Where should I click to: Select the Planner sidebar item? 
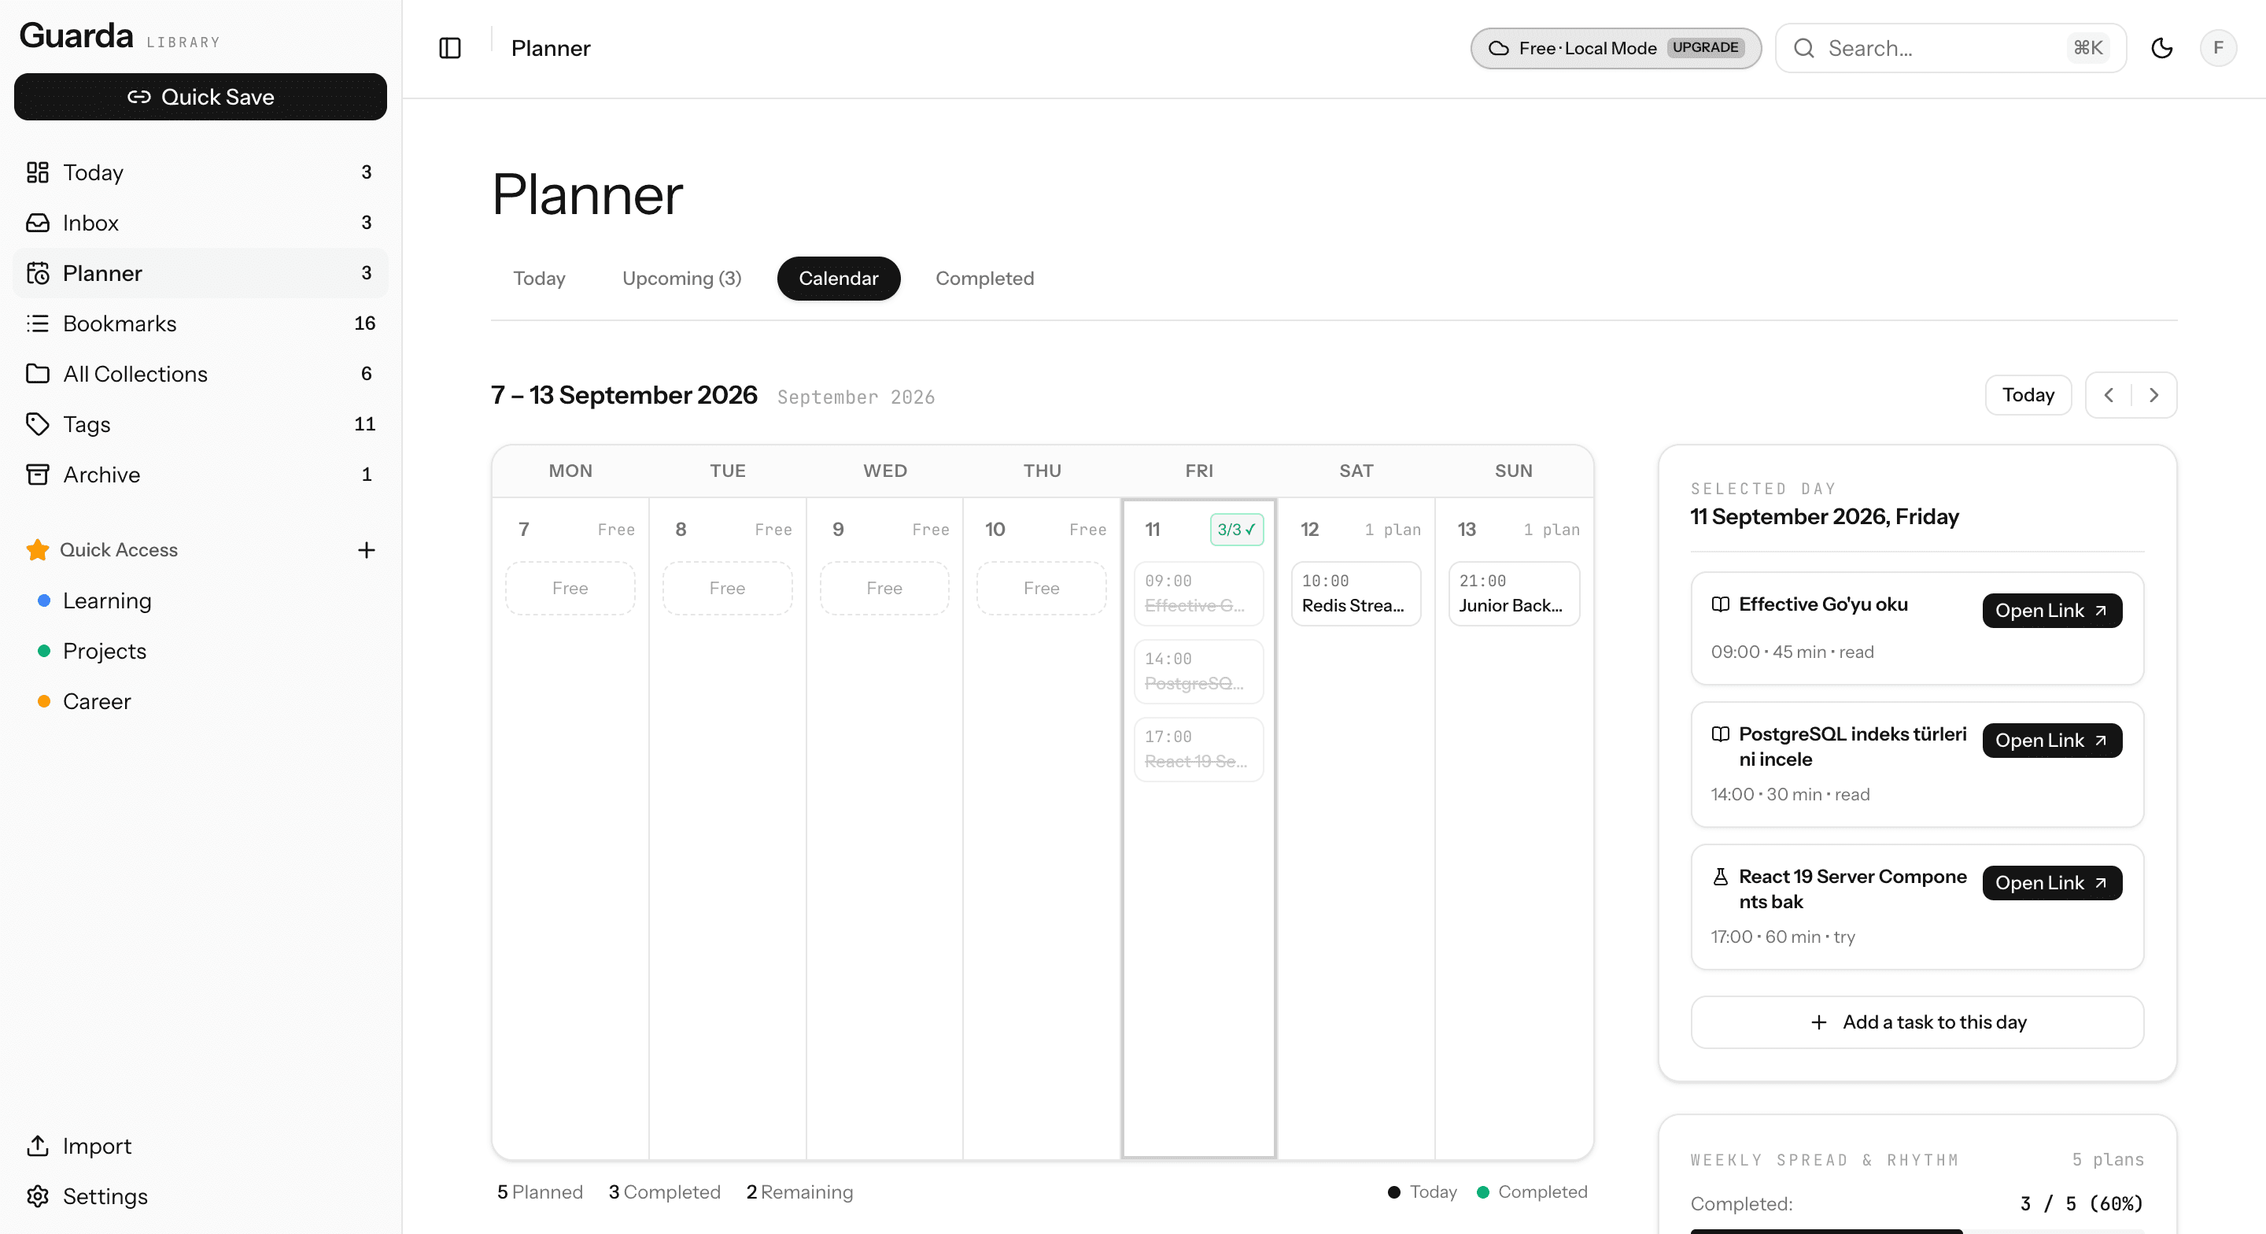coord(201,274)
